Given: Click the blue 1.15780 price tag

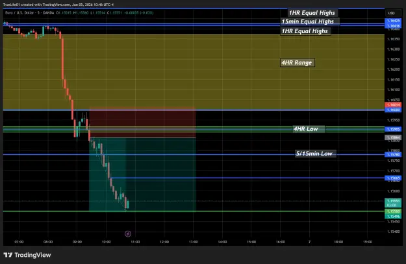Looking at the screenshot, I should click(x=393, y=154).
